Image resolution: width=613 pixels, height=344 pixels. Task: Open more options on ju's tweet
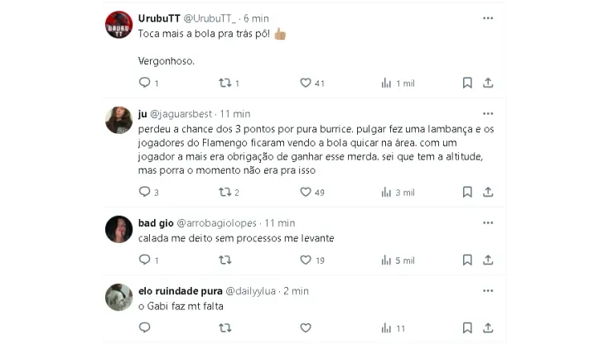coord(488,113)
